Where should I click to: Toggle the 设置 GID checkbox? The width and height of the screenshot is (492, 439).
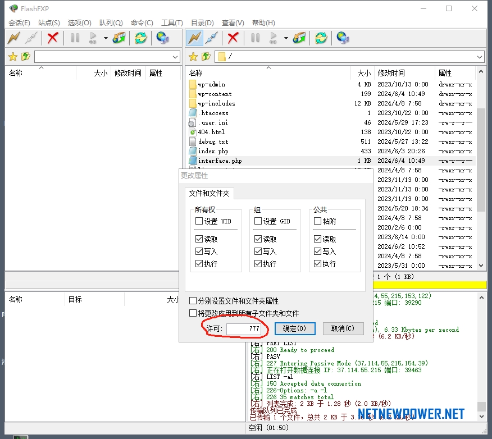[x=258, y=221]
